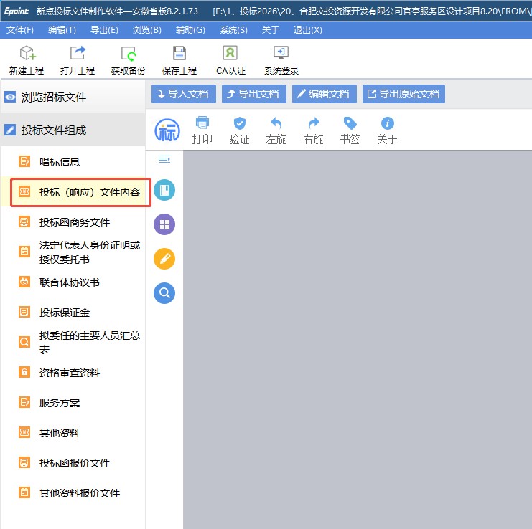Image resolution: width=532 pixels, height=529 pixels.
Task: Select 联合体协议书 item
Action: tap(73, 282)
